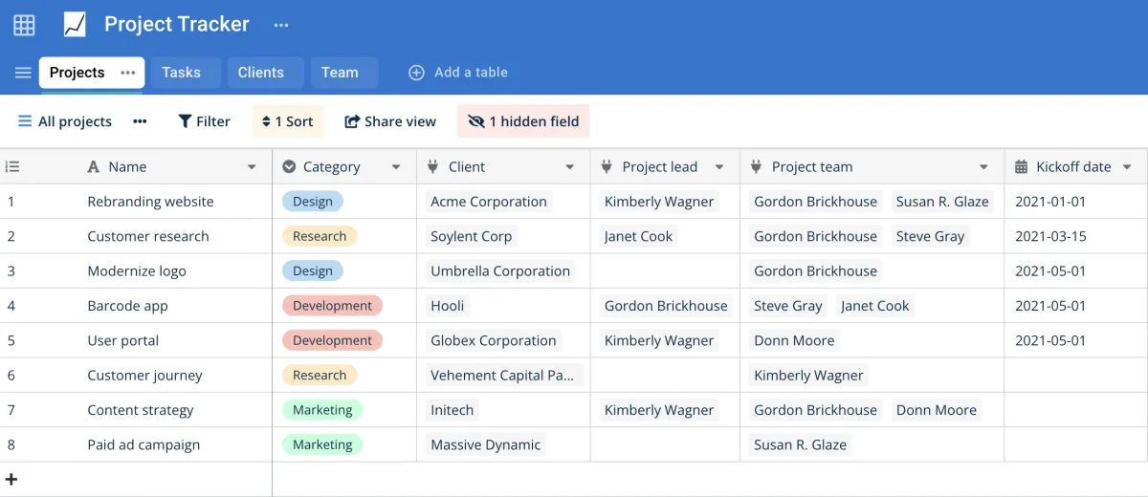Click the Acme Corporation client link
Image resolution: width=1148 pixels, height=497 pixels.
point(489,202)
